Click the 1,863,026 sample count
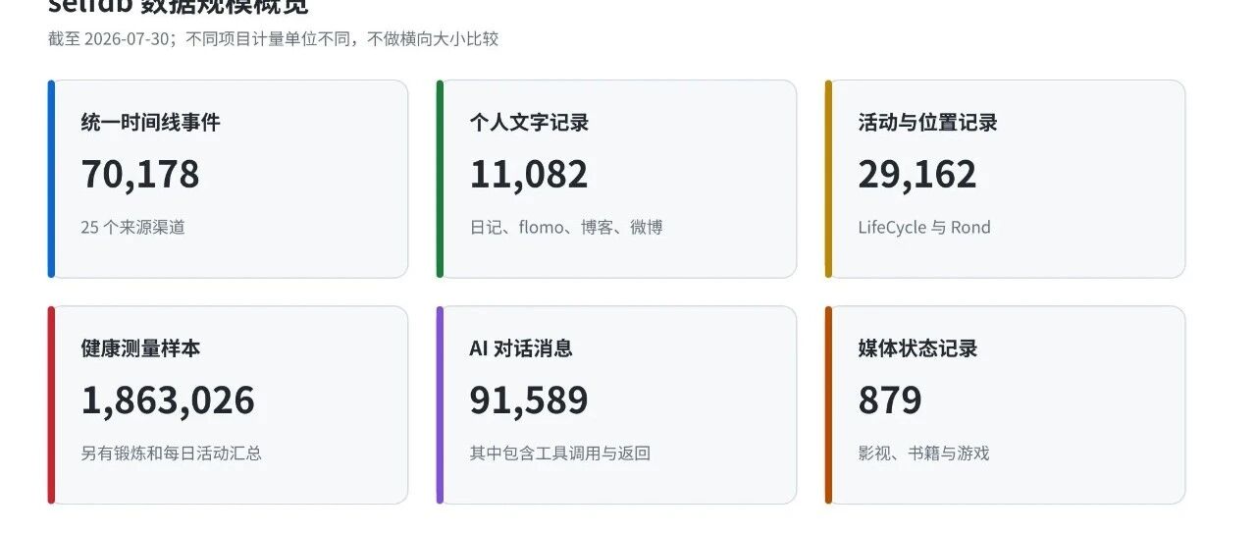Viewport: 1256px width, 534px height. 168,400
